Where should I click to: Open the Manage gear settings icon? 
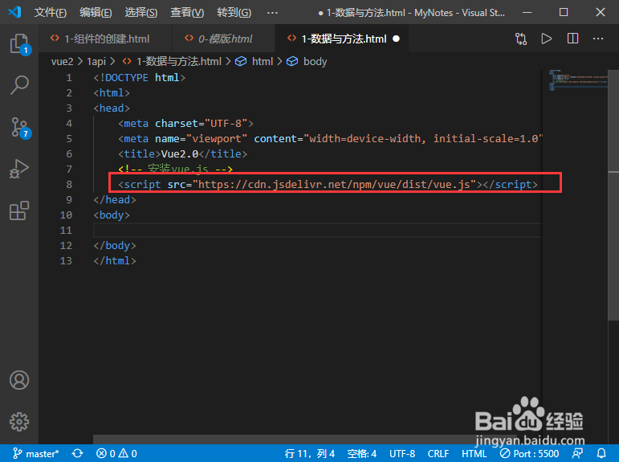19,422
